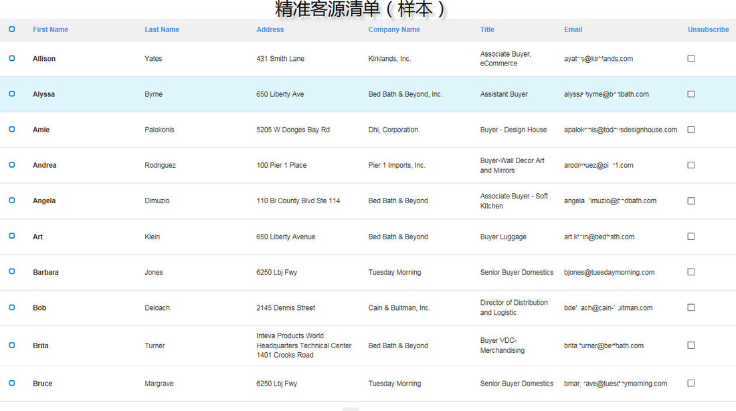736x411 pixels.
Task: Select the row checkbox for Angela Dimuzio
Action: [x=12, y=200]
